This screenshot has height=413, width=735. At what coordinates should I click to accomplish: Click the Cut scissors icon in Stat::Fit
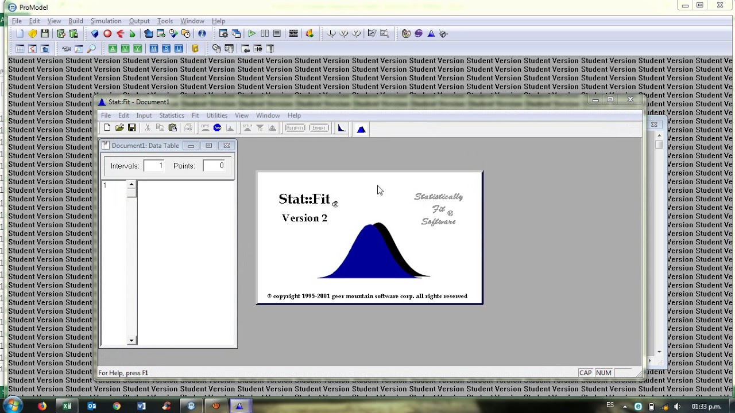point(148,128)
